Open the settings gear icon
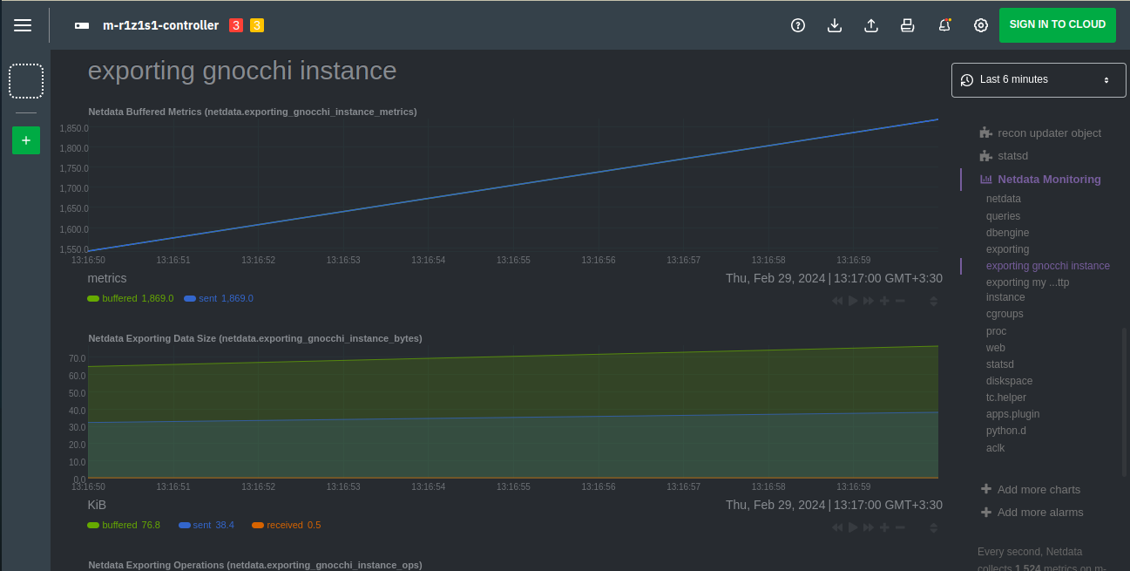The height and width of the screenshot is (571, 1130). (980, 25)
